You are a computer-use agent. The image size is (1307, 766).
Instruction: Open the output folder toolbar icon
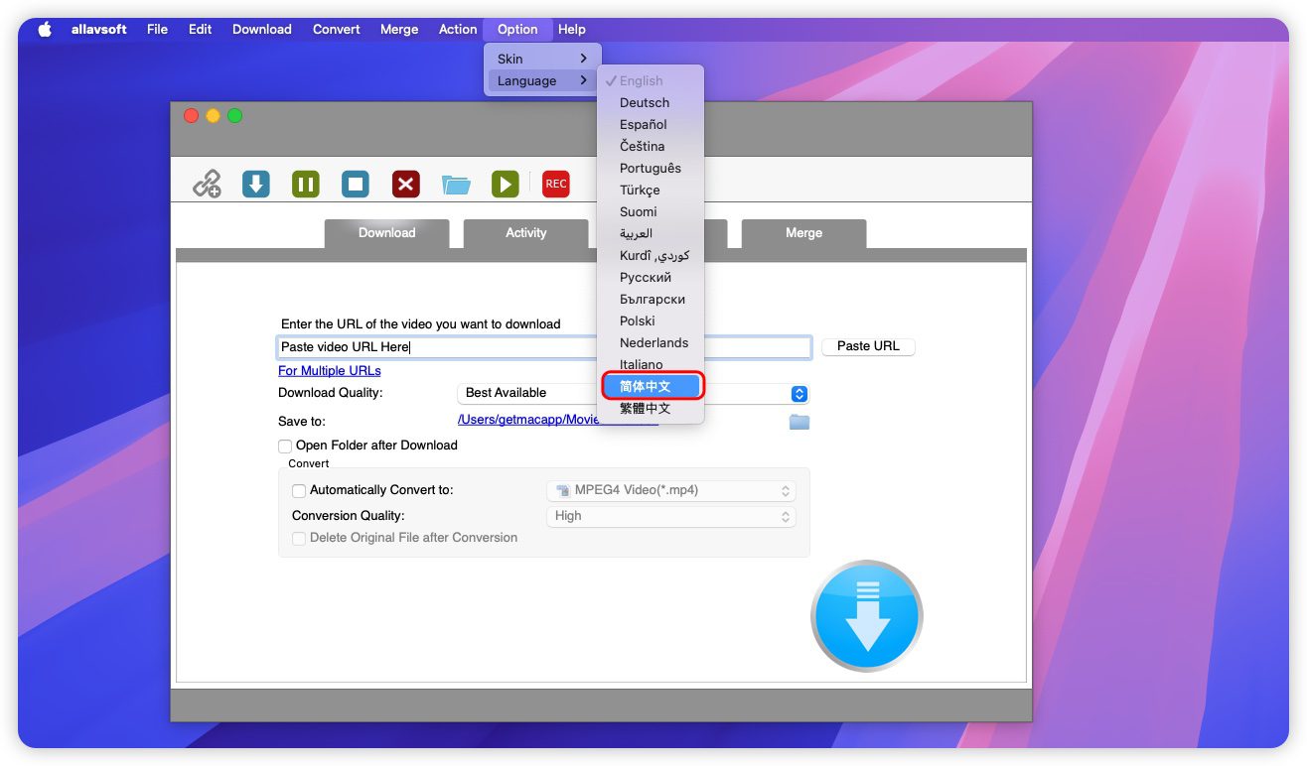click(456, 185)
